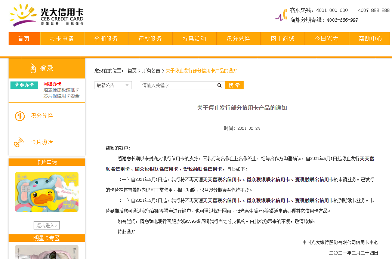
Task: Click the B.Duck credit card image
Action: coord(47,192)
